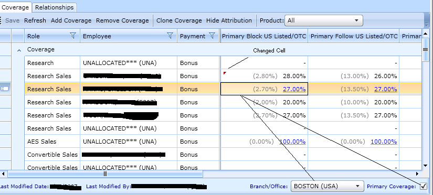Viewport: 433px width, 195px height.
Task: Open the Branch/Office BOSTON (USA) dropdown
Action: [x=327, y=186]
